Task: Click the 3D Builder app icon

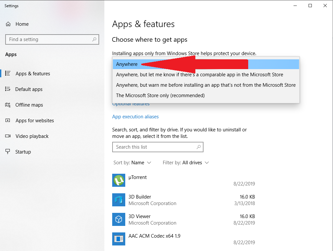Action: pyautogui.click(x=119, y=200)
